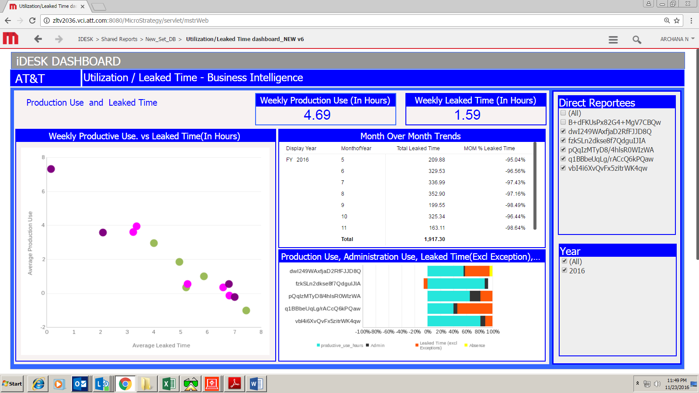Click the browser address bar URL field
The image size is (699, 393).
(349, 21)
